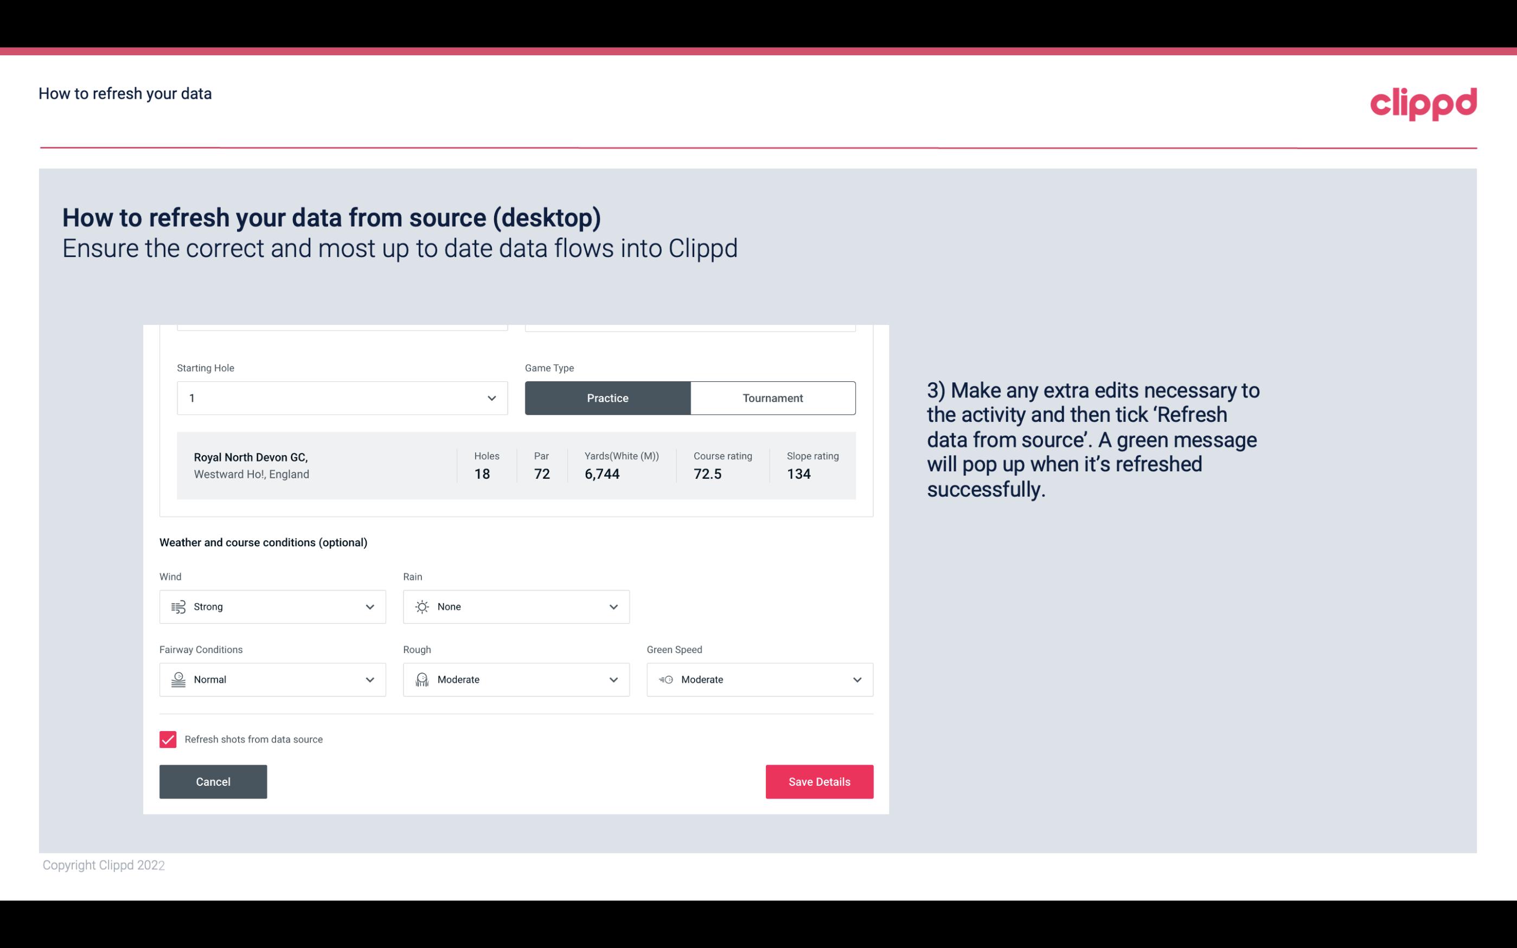Select Tournament game type toggle

coord(772,398)
